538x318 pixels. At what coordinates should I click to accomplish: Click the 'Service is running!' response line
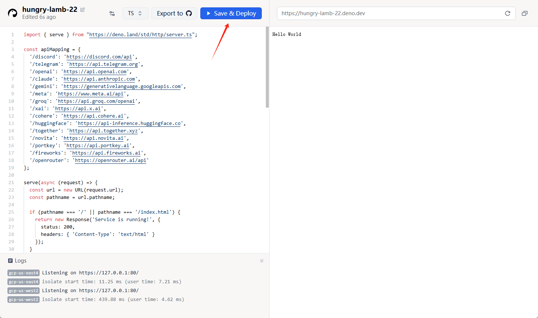98,219
